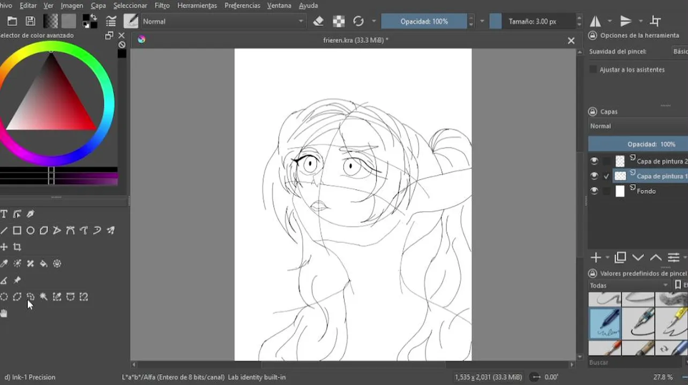Viewport: 688px width, 385px height.
Task: Hide the Fondo layer
Action: pyautogui.click(x=594, y=191)
